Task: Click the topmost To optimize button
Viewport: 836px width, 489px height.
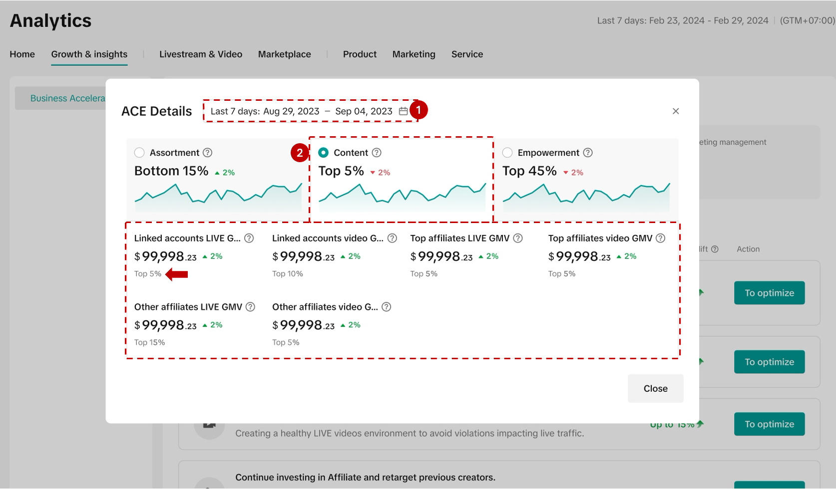Action: (769, 293)
